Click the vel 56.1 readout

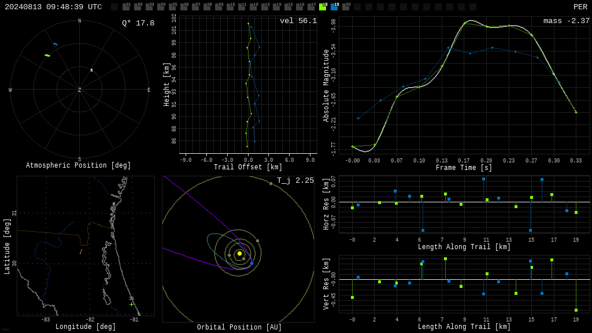point(298,21)
